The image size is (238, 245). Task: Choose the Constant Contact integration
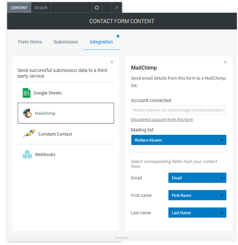click(66, 134)
